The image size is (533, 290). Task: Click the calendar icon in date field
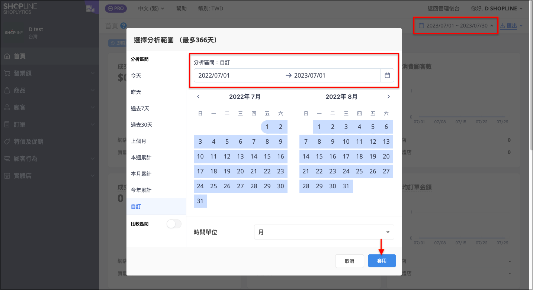(x=387, y=75)
